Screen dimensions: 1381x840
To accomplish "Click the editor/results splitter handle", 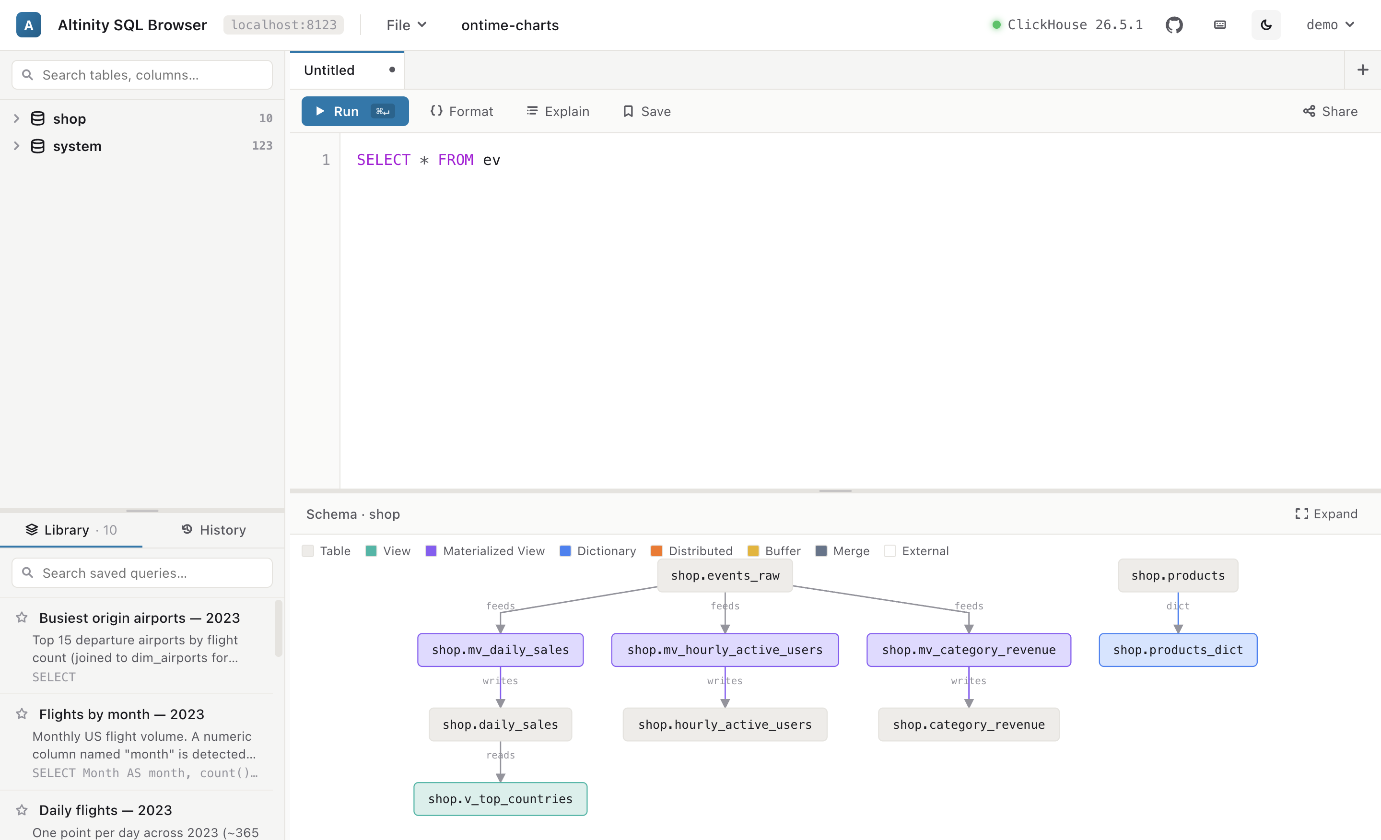I will 835,491.
